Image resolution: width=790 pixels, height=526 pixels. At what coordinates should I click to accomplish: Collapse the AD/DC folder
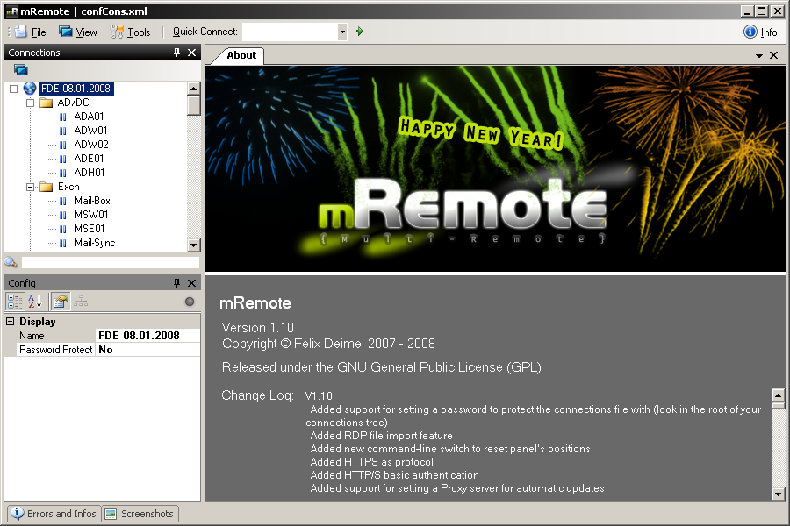(x=30, y=103)
